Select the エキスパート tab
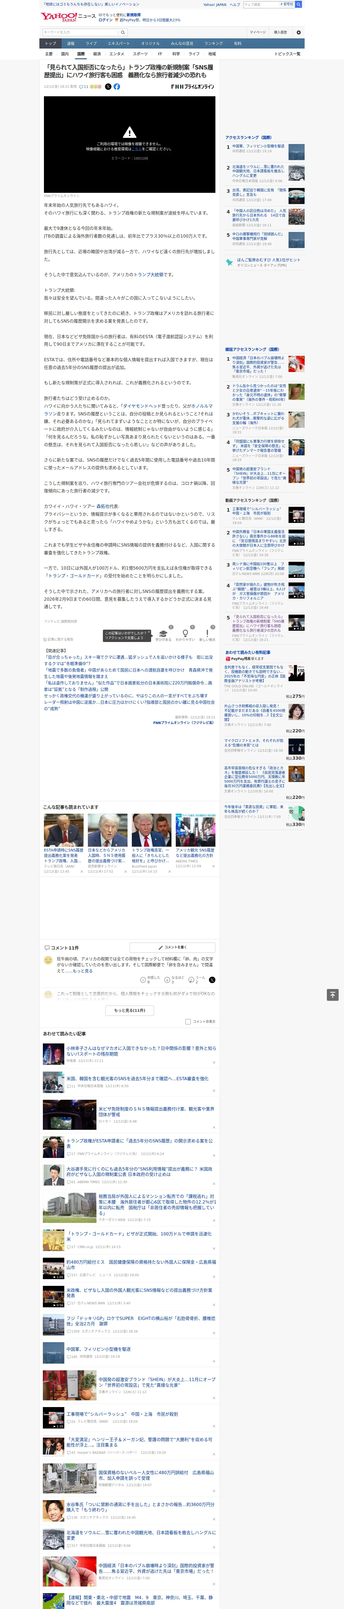344x1609 pixels. (119, 44)
